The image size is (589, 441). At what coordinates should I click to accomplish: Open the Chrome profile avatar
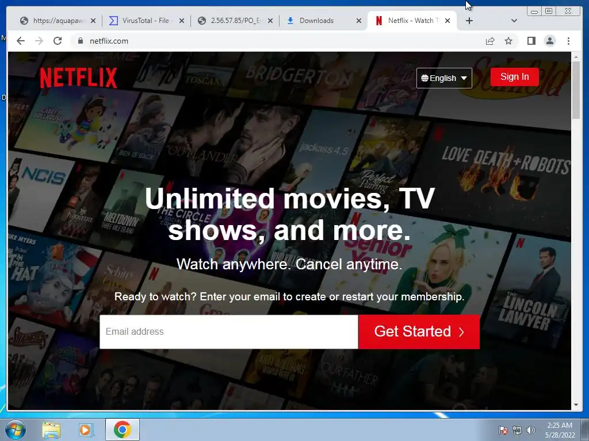[549, 41]
